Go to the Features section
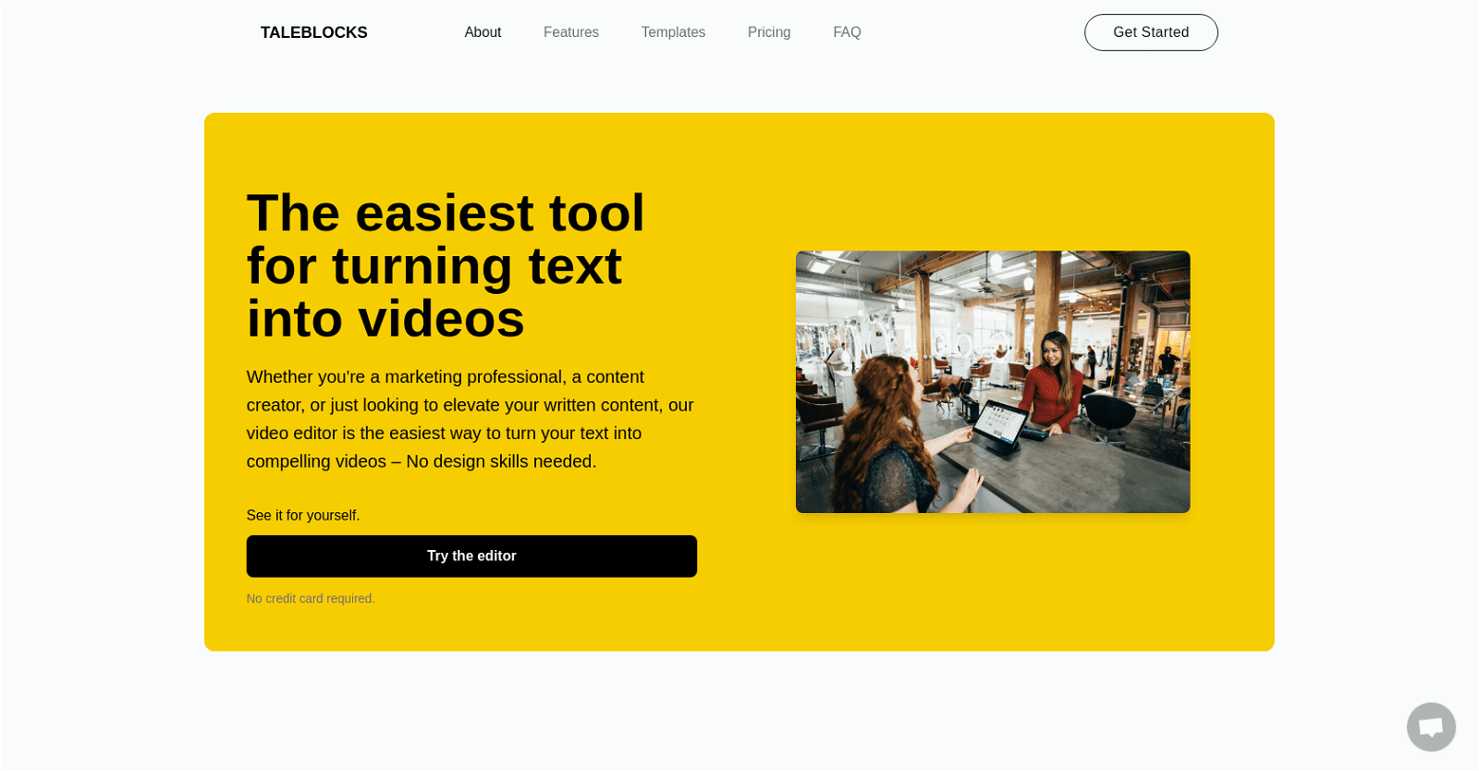Screen dimensions: 1479x771 click(571, 32)
